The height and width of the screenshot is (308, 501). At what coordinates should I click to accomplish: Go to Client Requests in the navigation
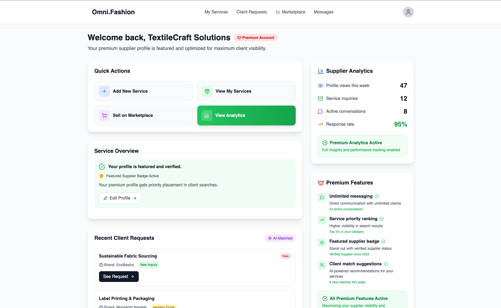tap(252, 12)
